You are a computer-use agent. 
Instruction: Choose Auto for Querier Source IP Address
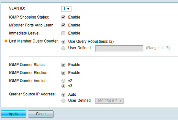point(63,95)
